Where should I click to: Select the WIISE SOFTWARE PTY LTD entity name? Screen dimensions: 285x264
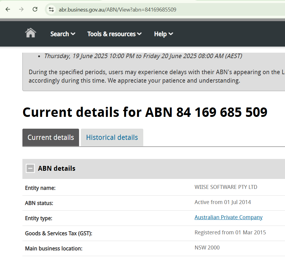click(x=226, y=187)
